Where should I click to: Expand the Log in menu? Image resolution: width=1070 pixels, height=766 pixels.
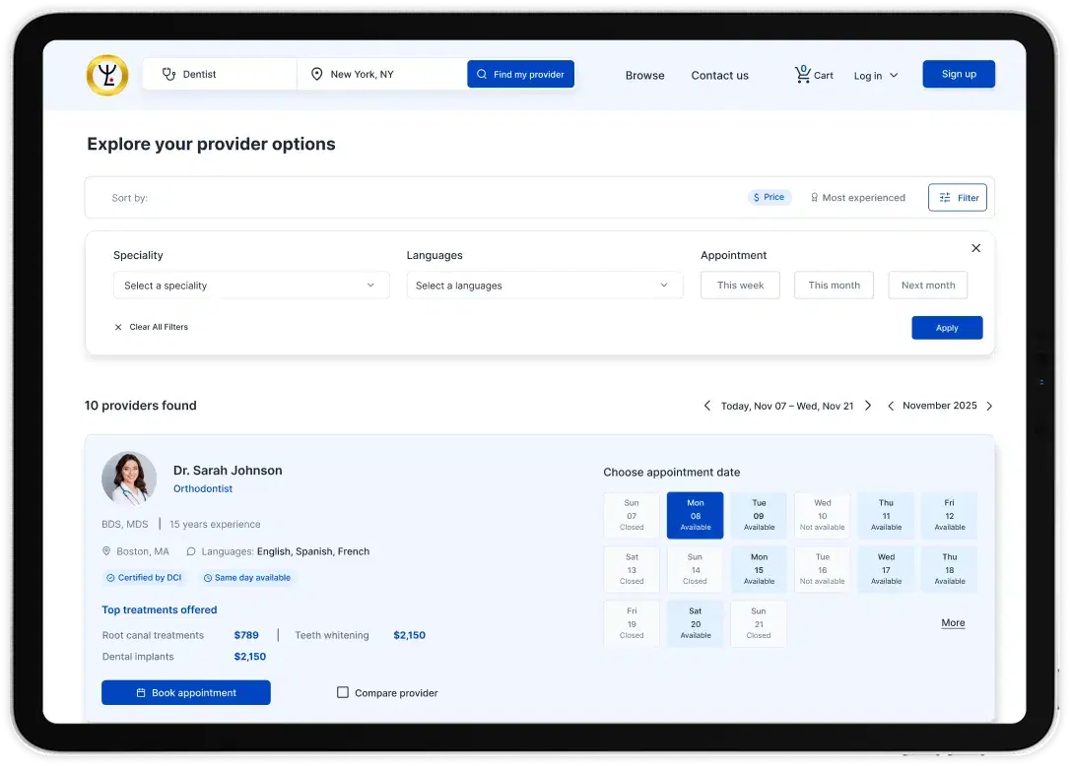pos(876,75)
